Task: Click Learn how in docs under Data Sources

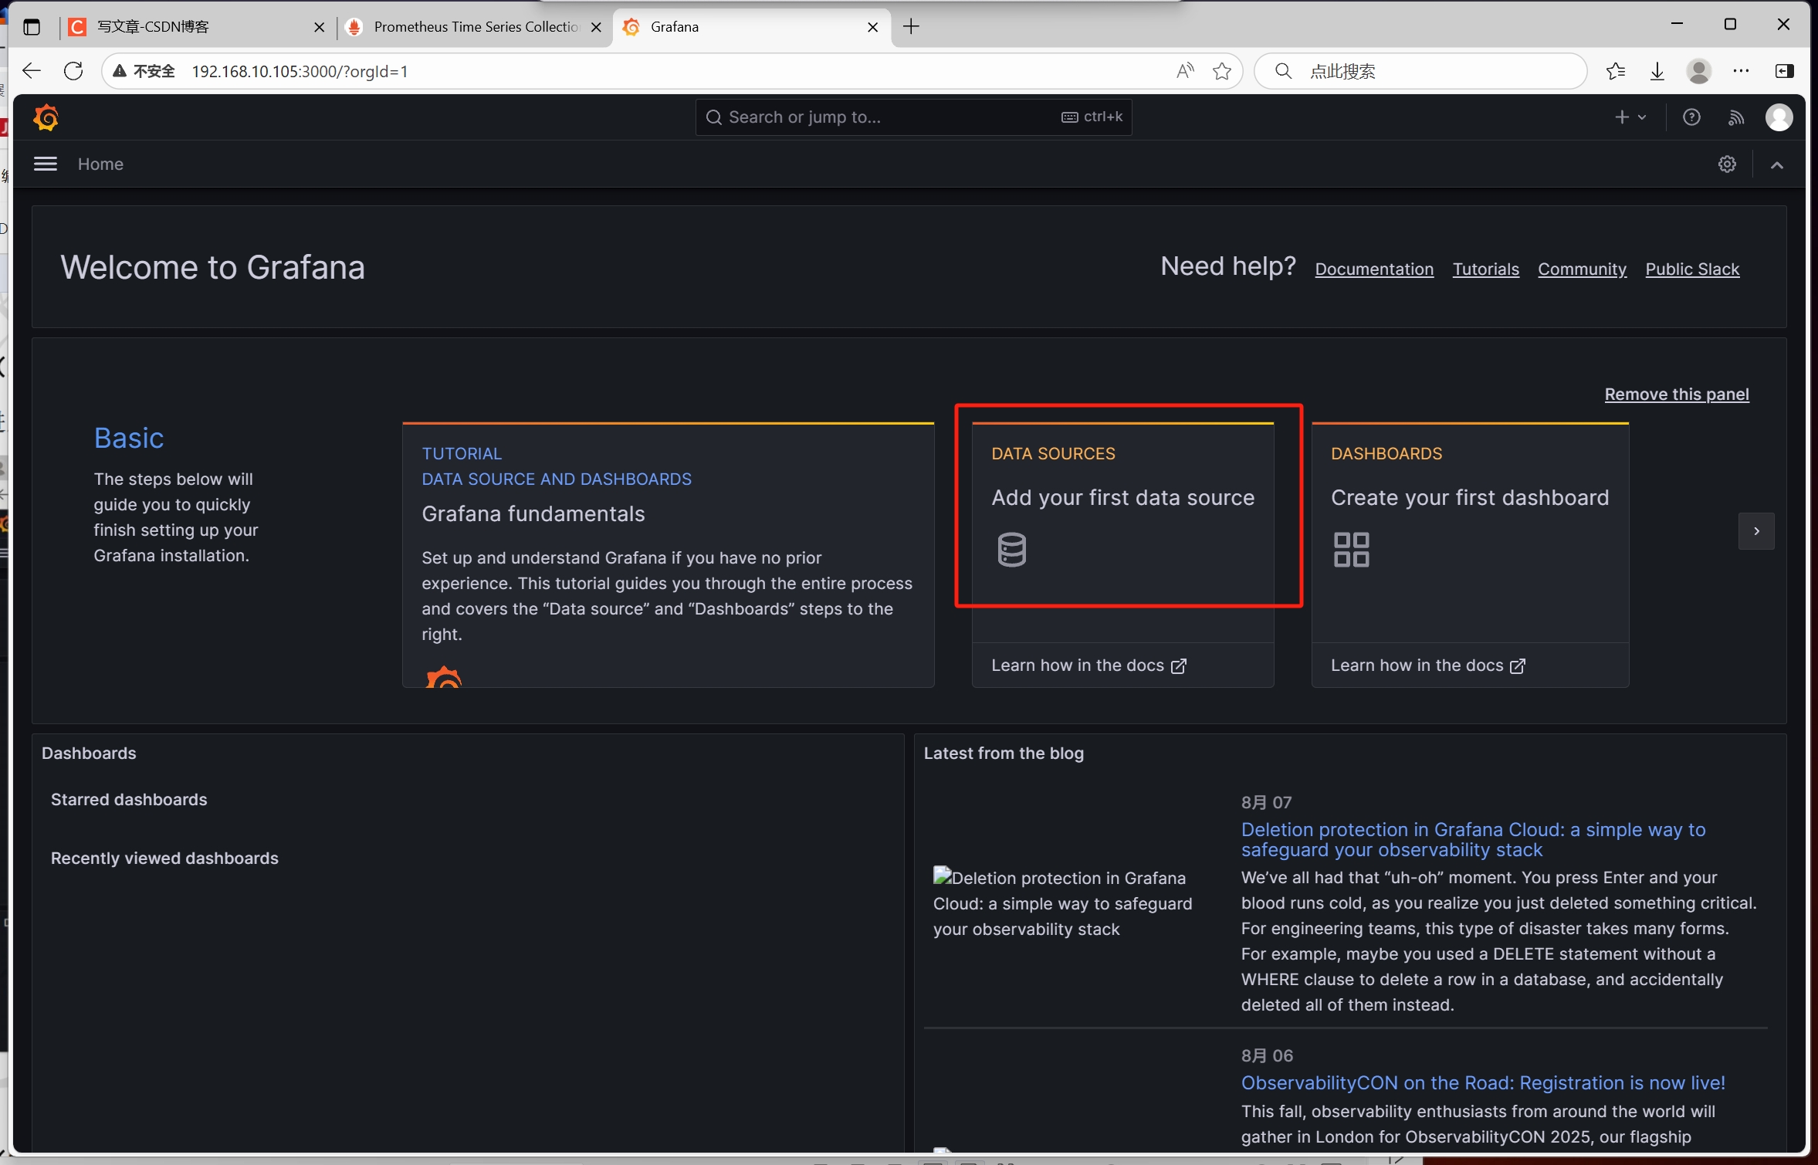Action: (1088, 665)
